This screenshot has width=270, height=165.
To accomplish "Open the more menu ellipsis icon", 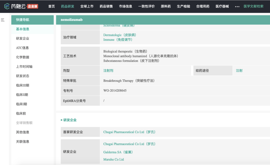I will [237, 6].
